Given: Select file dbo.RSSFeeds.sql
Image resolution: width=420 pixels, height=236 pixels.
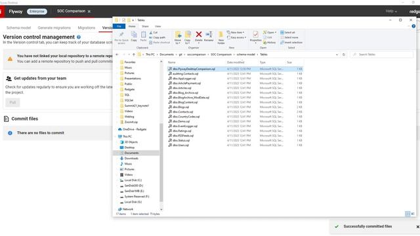Looking at the screenshot, I should click(x=183, y=136).
